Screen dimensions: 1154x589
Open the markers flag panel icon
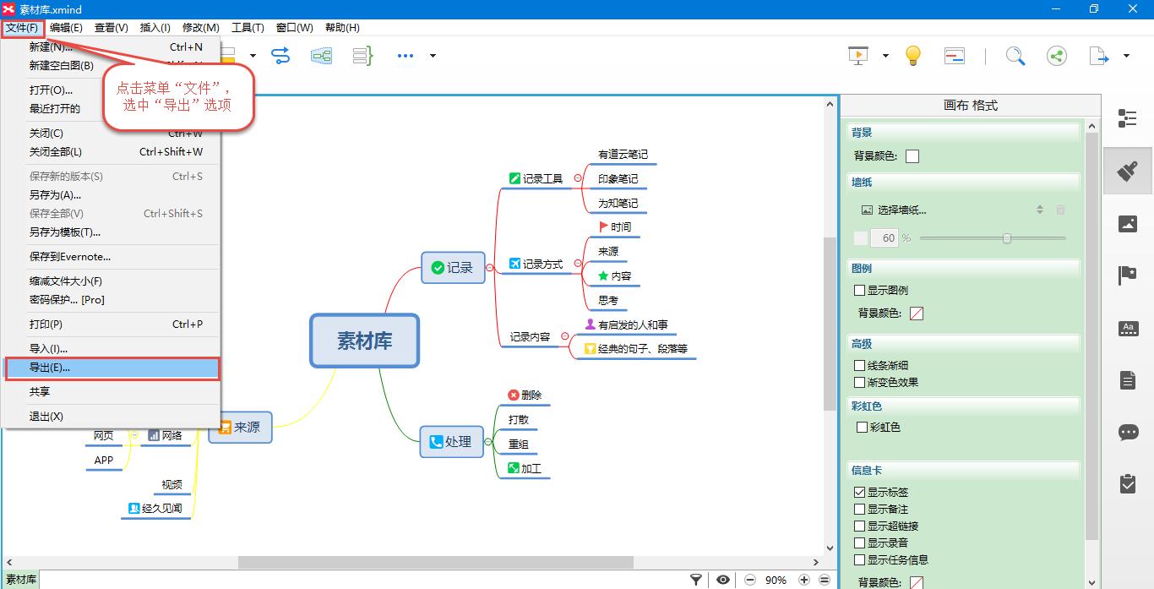point(1127,275)
